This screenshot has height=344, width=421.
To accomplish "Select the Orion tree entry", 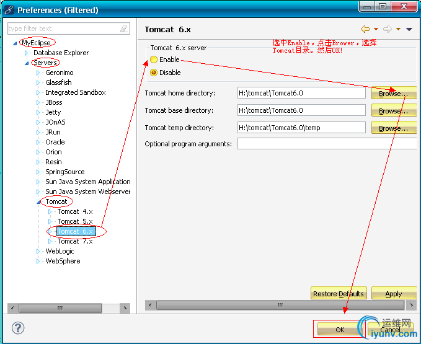I will [53, 152].
